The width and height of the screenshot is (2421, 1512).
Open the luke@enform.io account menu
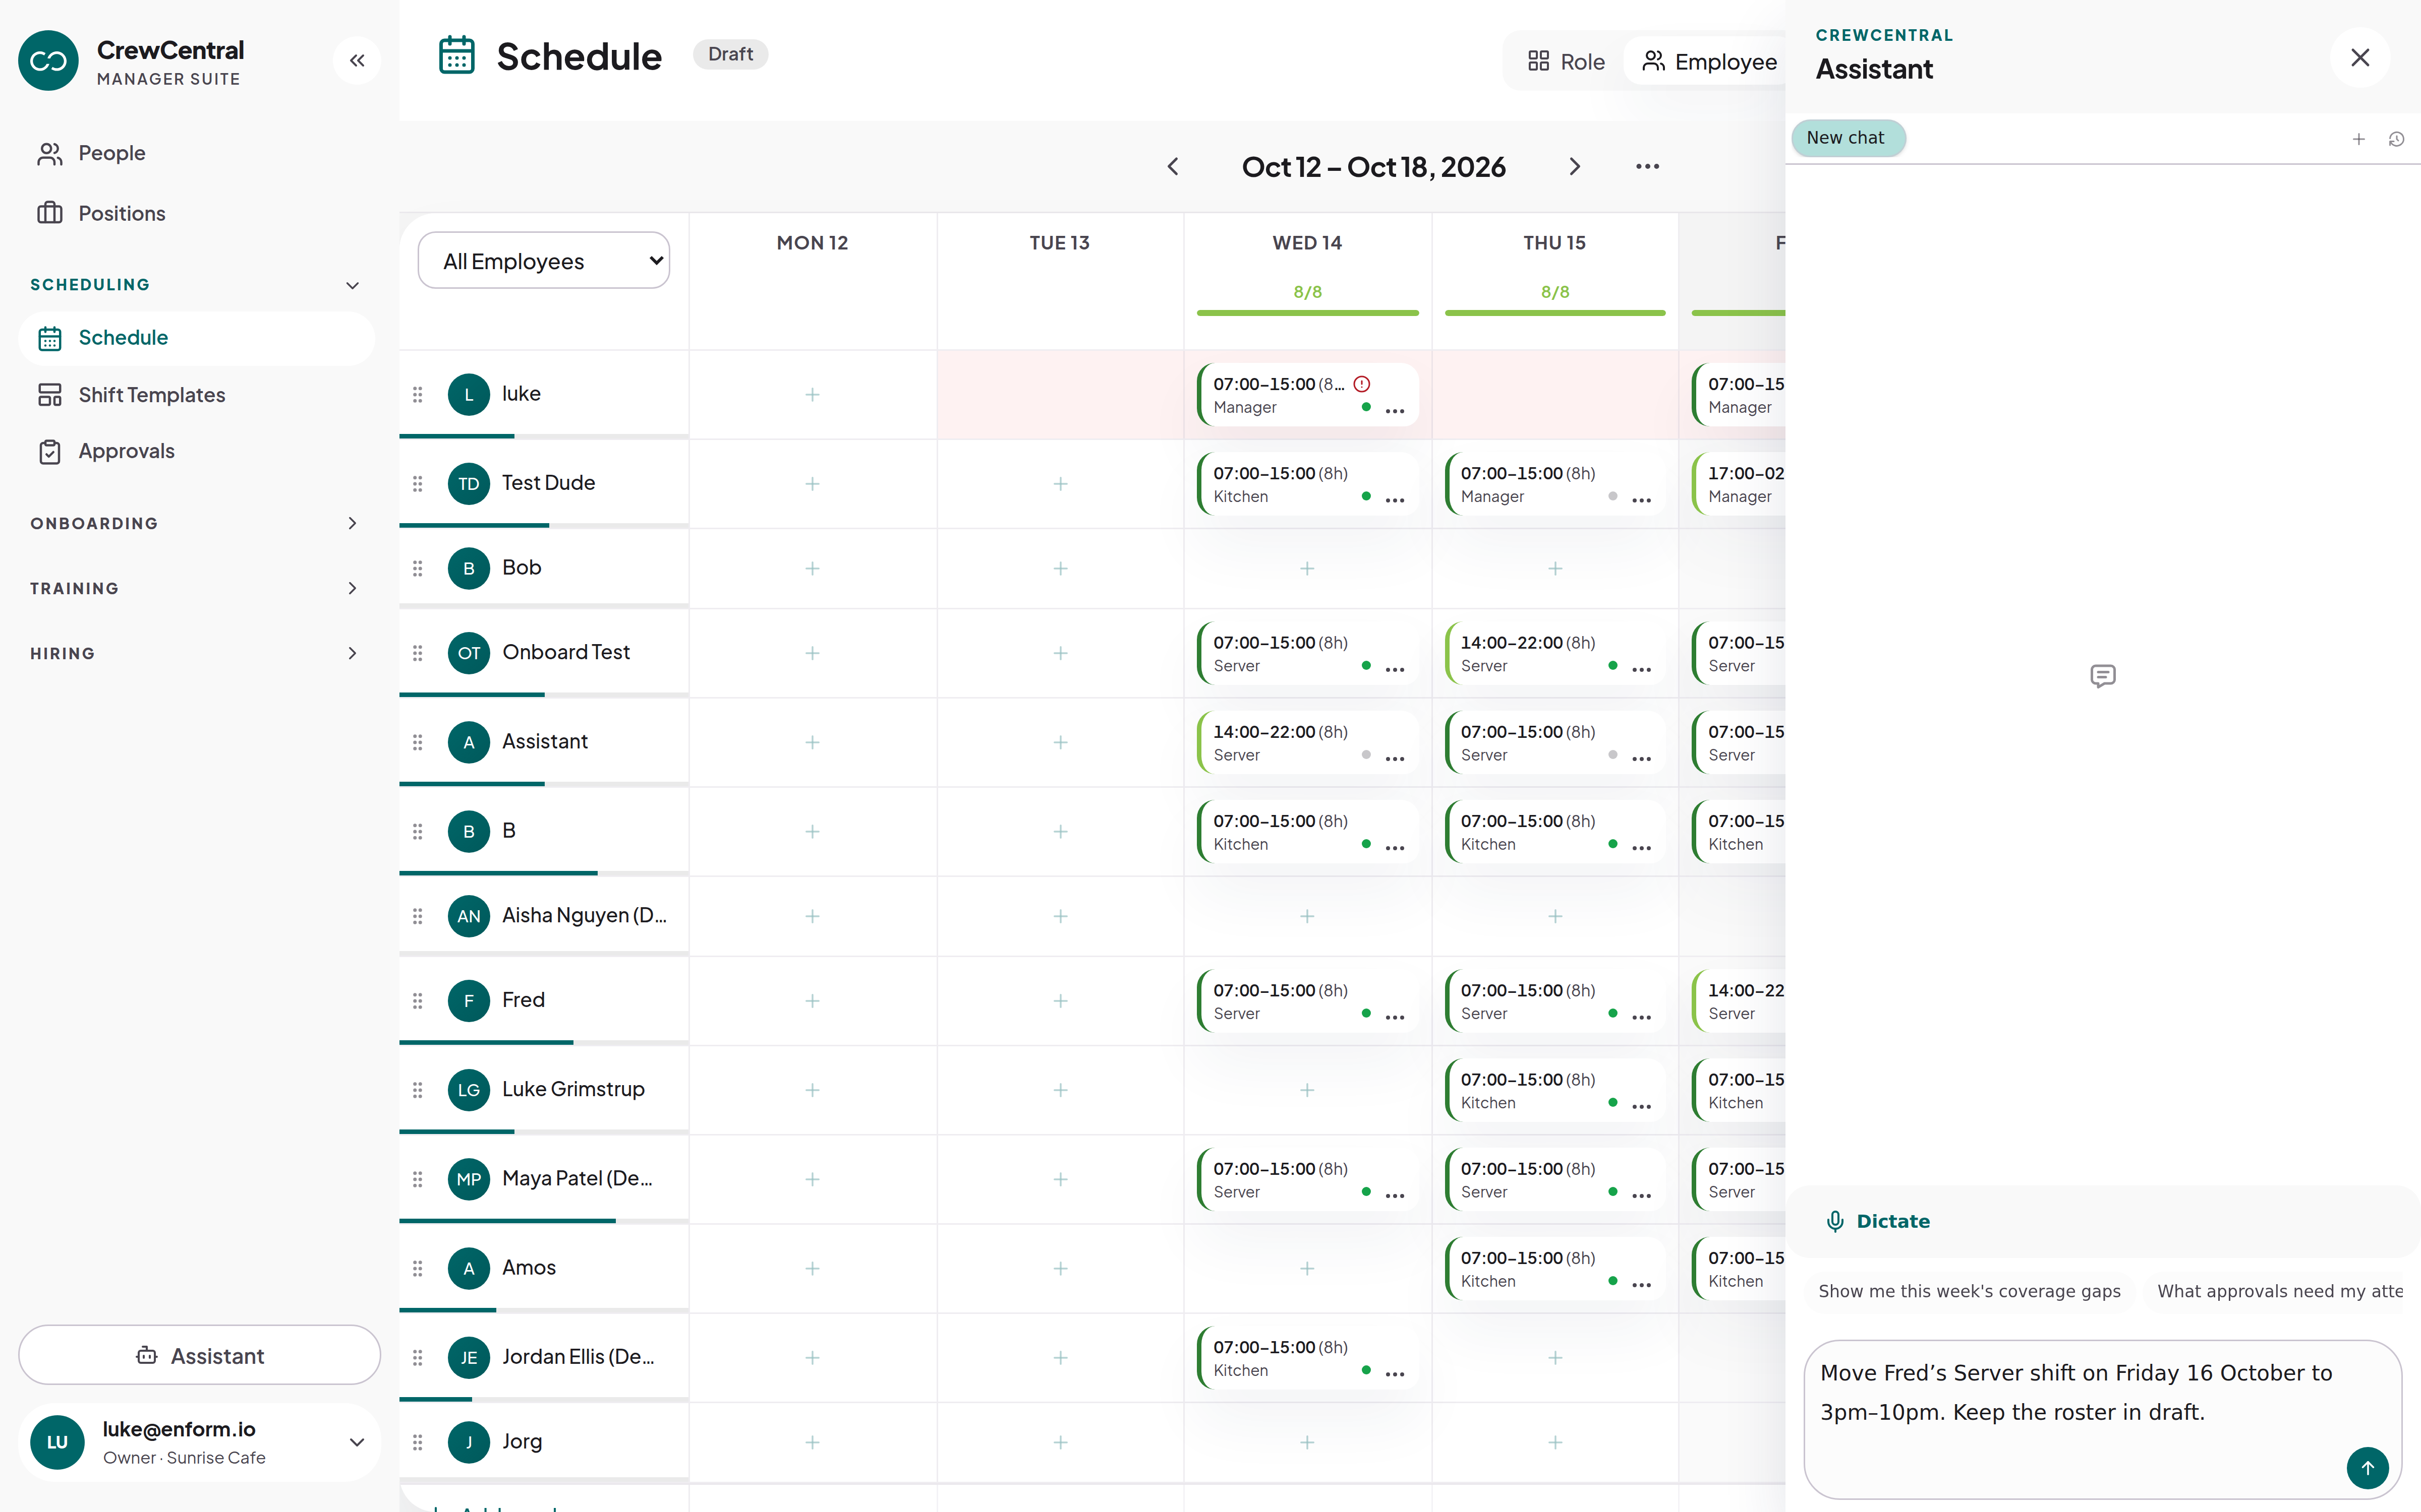coord(199,1442)
